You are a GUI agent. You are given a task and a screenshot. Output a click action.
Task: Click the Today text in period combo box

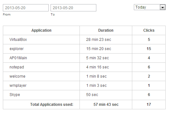(141, 7)
